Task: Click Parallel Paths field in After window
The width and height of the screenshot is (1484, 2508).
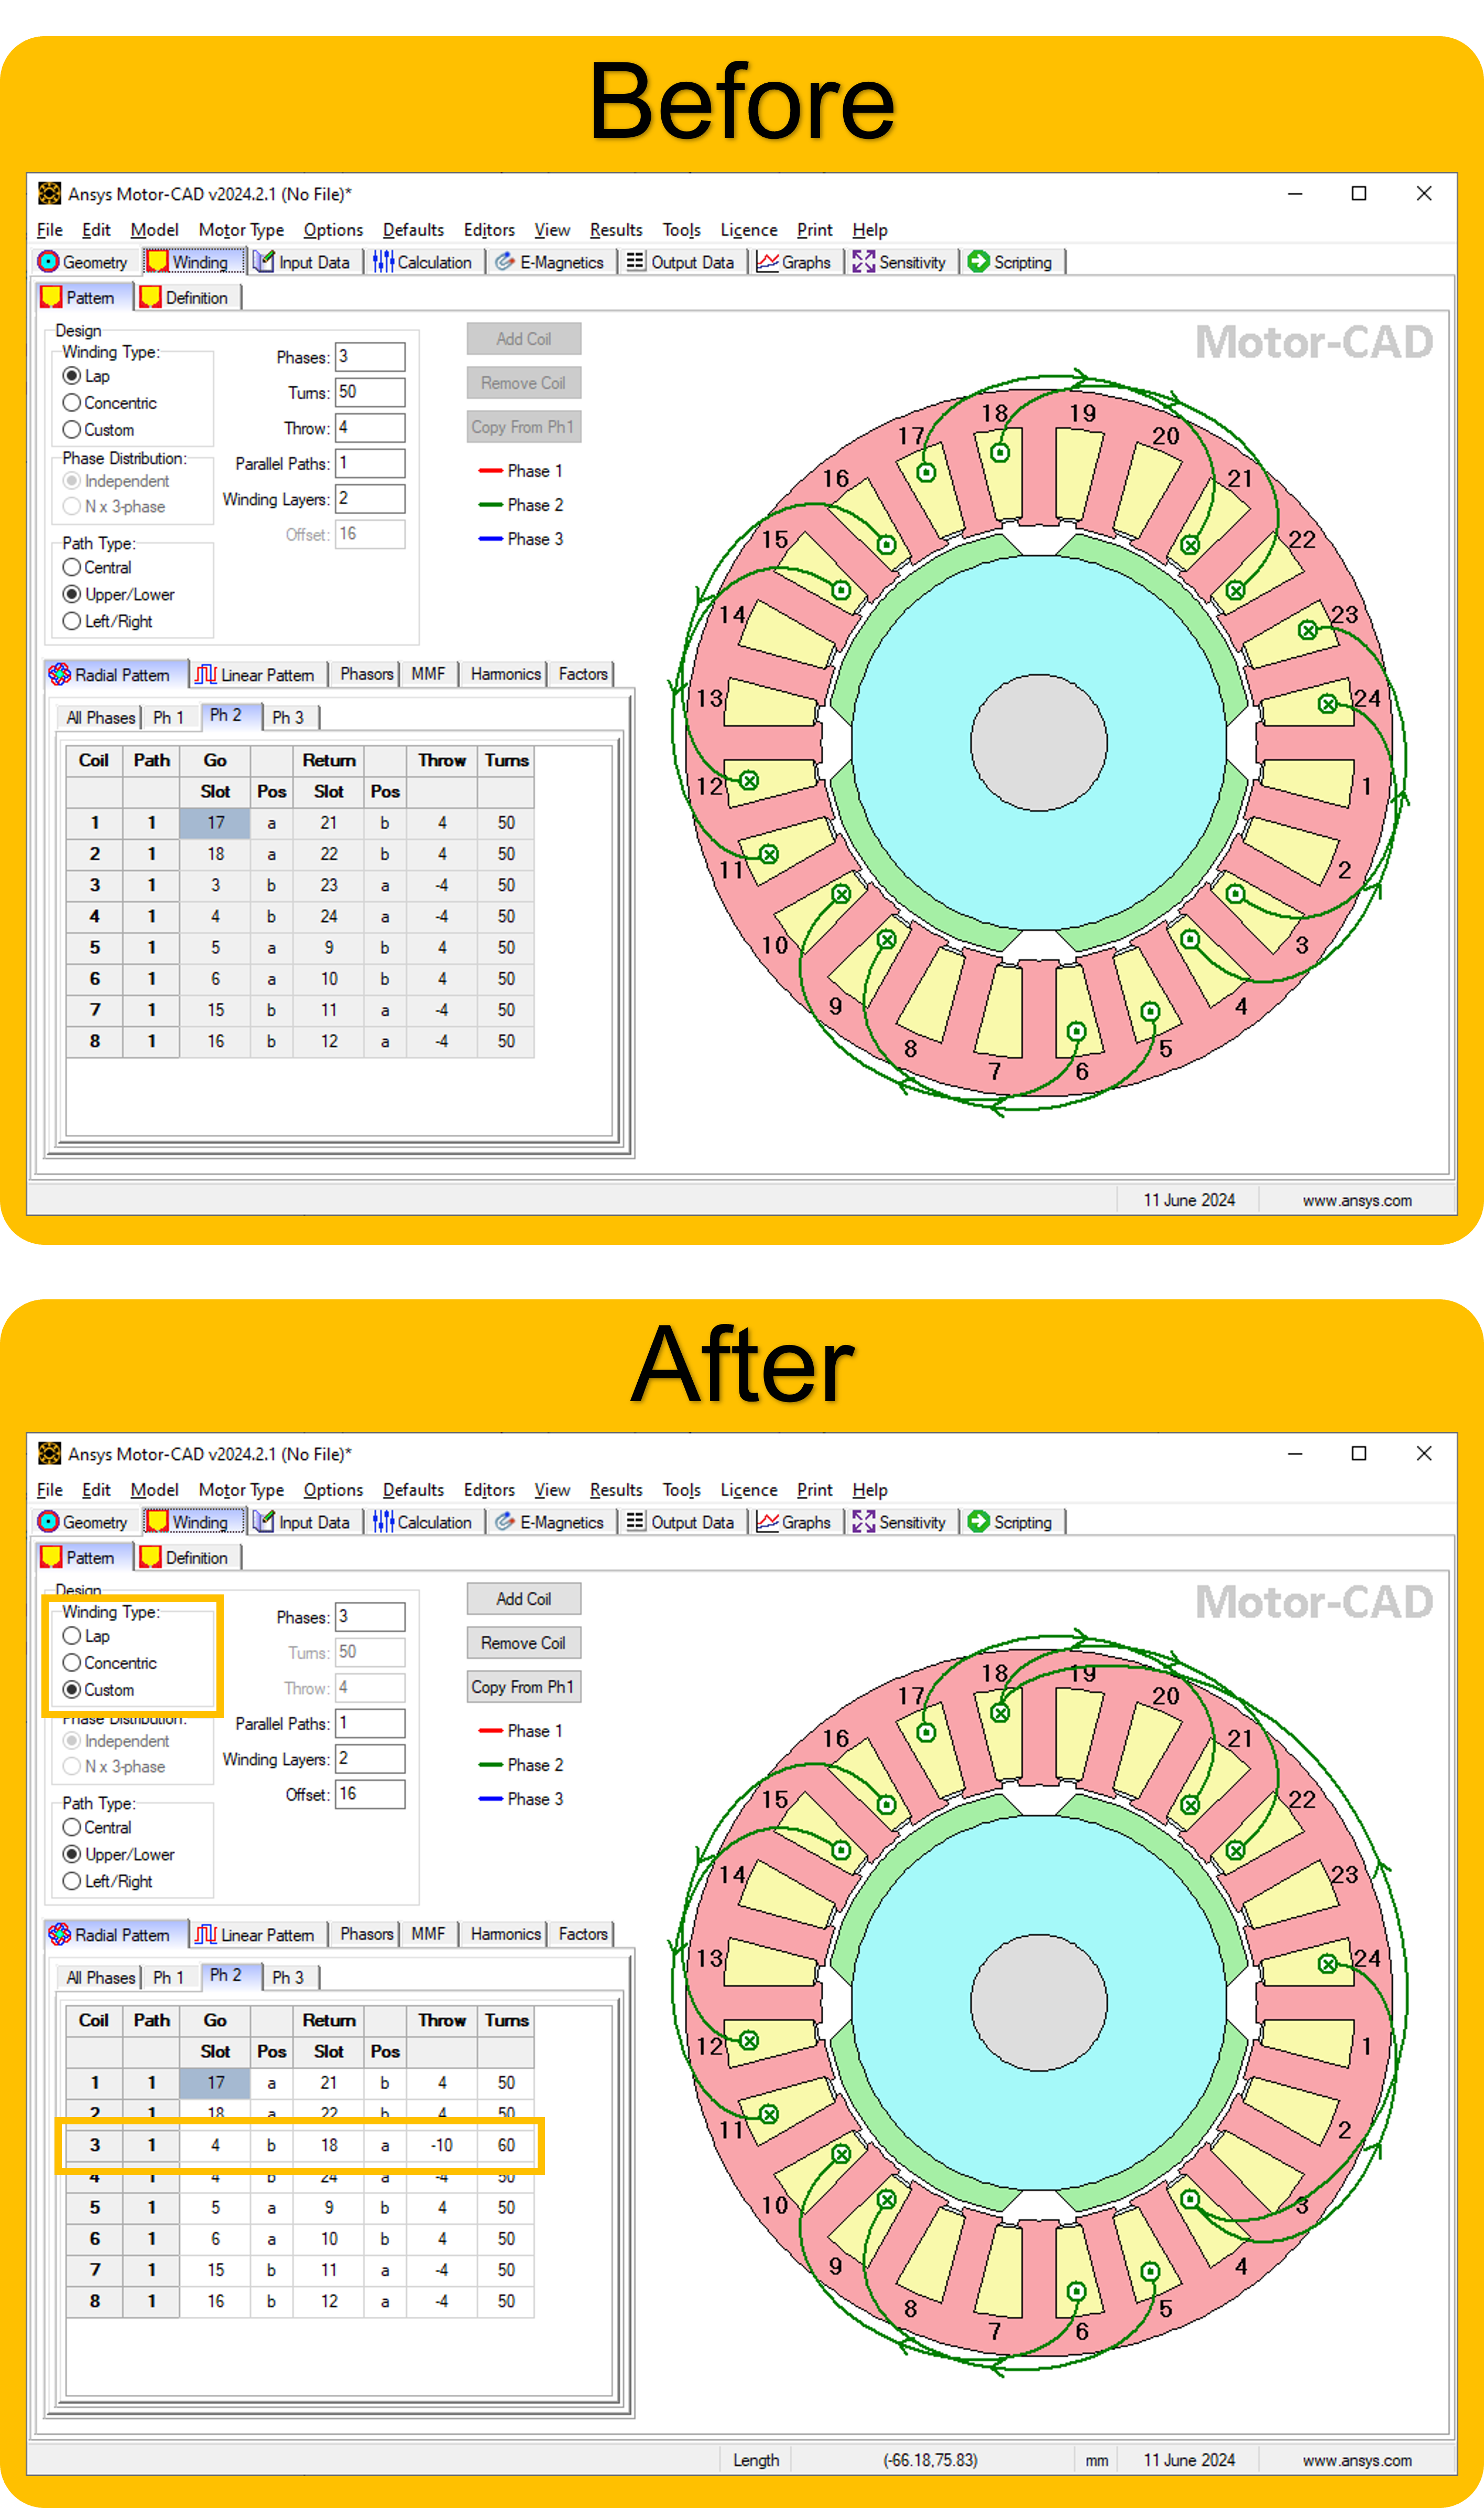Action: [x=370, y=1723]
